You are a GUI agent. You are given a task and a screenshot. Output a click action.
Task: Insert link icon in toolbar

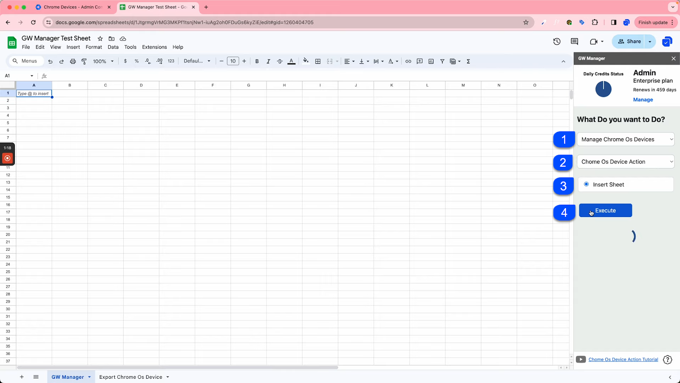click(408, 61)
